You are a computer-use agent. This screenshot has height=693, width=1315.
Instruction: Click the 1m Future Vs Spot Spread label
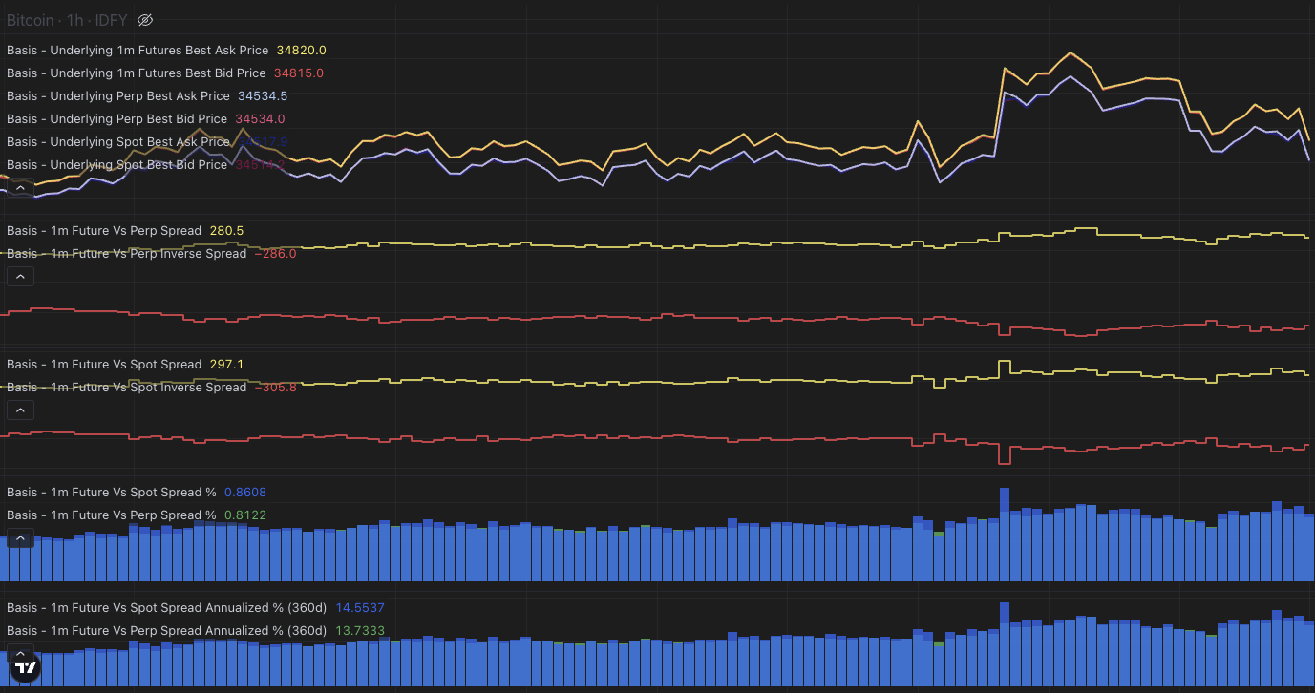click(x=104, y=364)
